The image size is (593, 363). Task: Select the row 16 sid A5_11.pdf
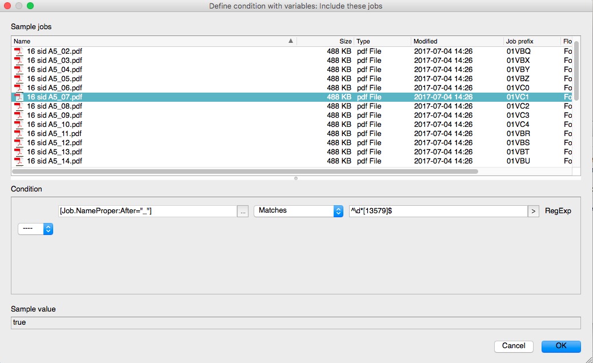[x=54, y=134]
